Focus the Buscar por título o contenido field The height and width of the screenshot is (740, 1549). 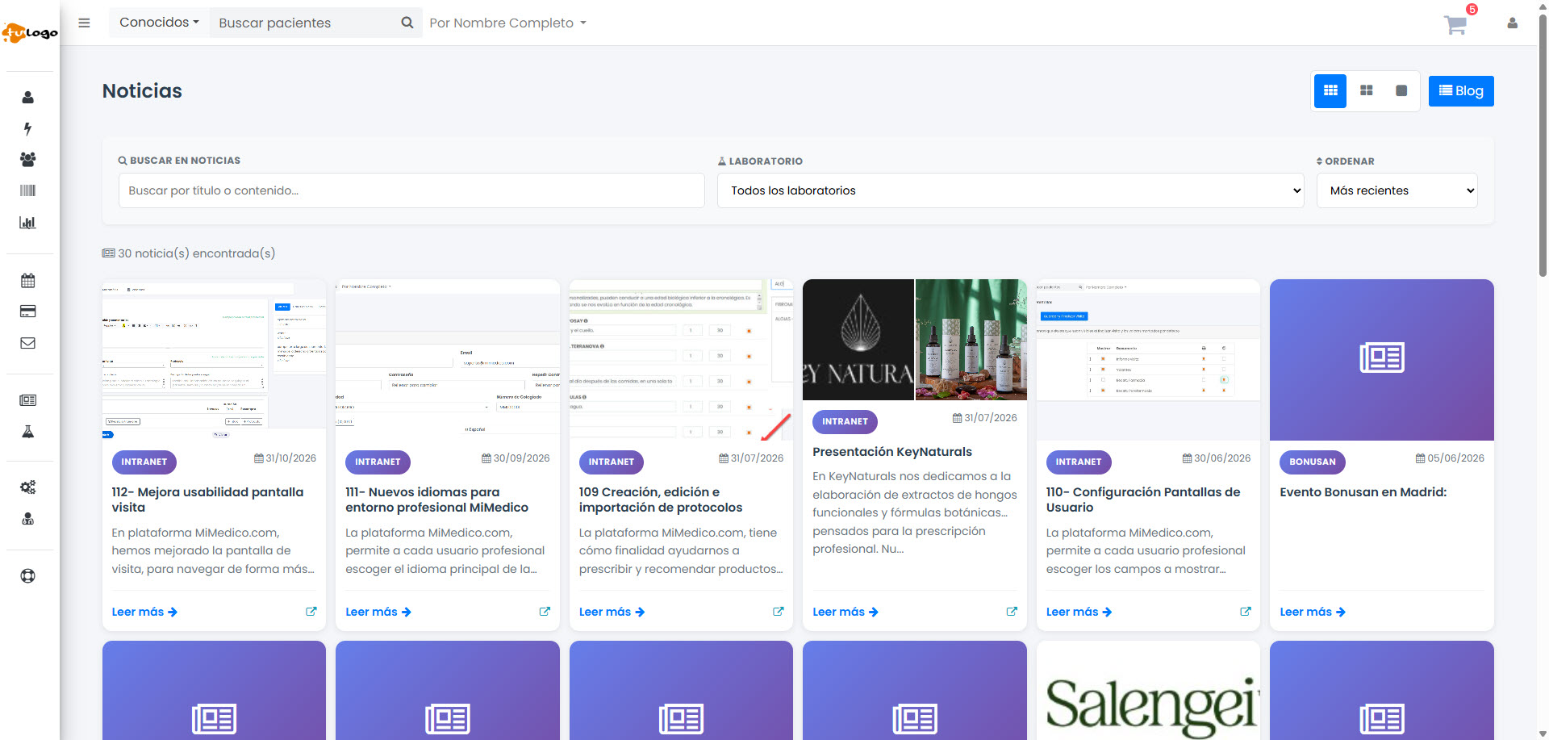(411, 190)
